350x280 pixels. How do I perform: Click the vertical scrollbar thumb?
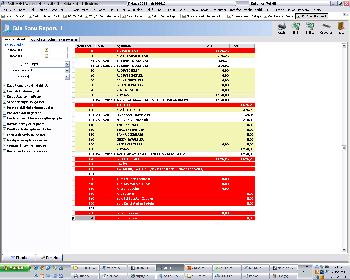[344, 148]
